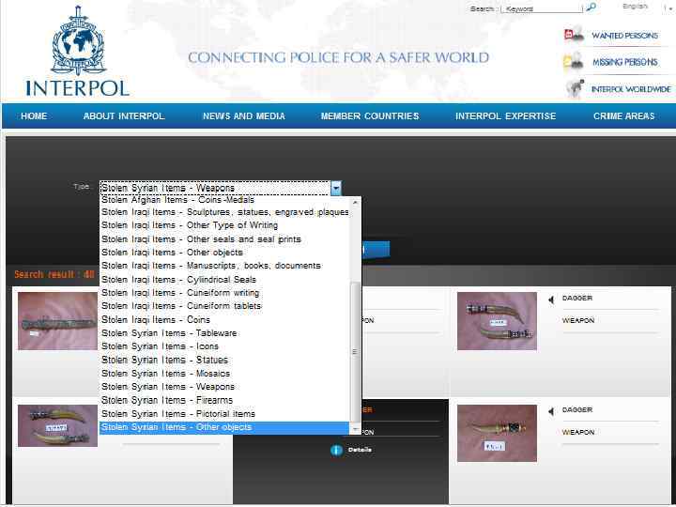
Task: Click the arrow icon beside bottom DAGGER result
Action: click(551, 411)
